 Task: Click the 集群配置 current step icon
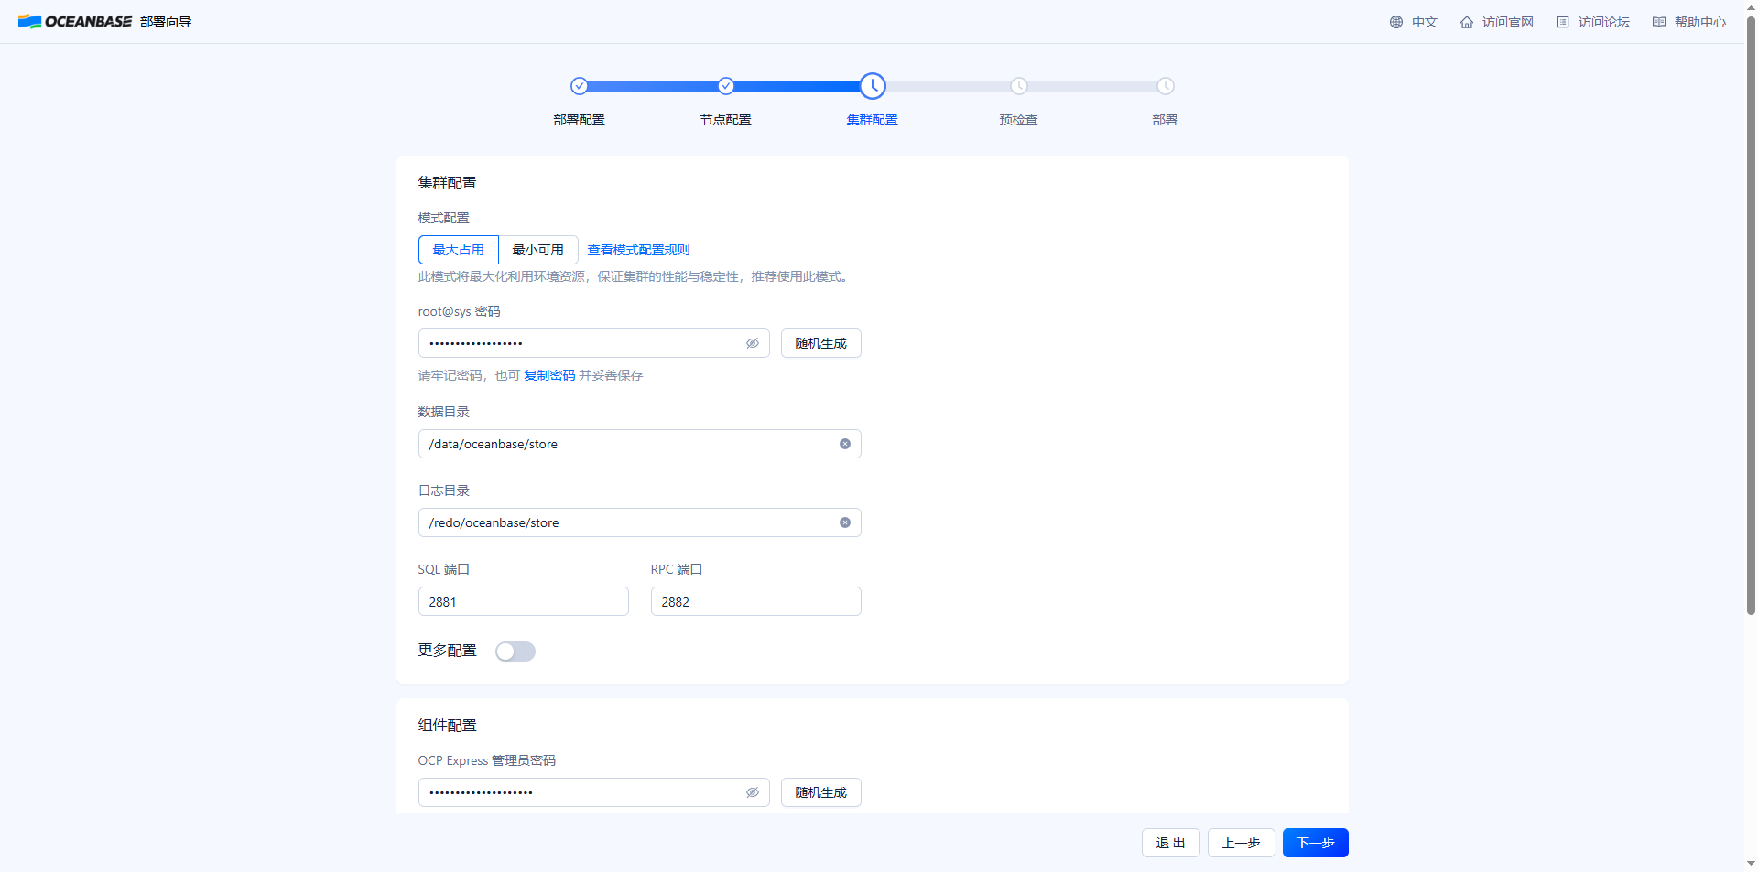click(873, 86)
